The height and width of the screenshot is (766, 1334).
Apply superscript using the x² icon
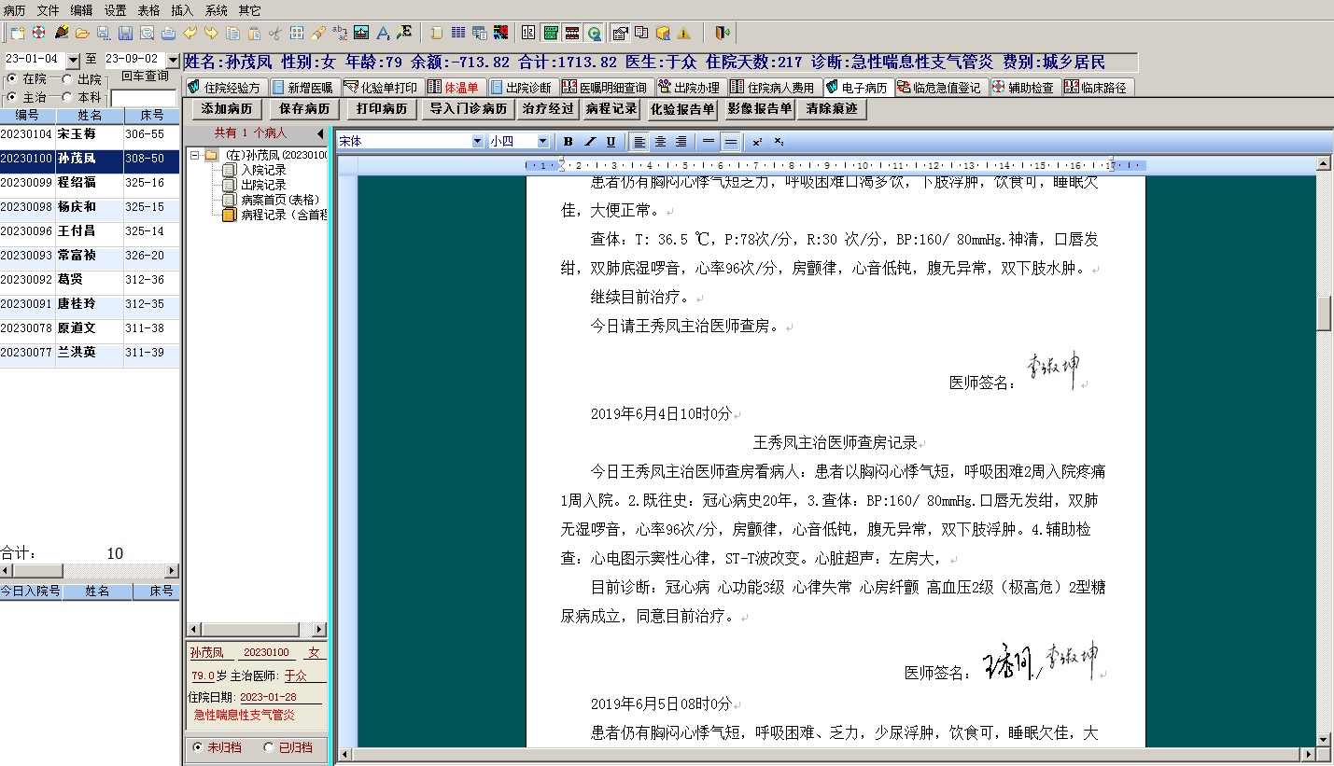[757, 142]
